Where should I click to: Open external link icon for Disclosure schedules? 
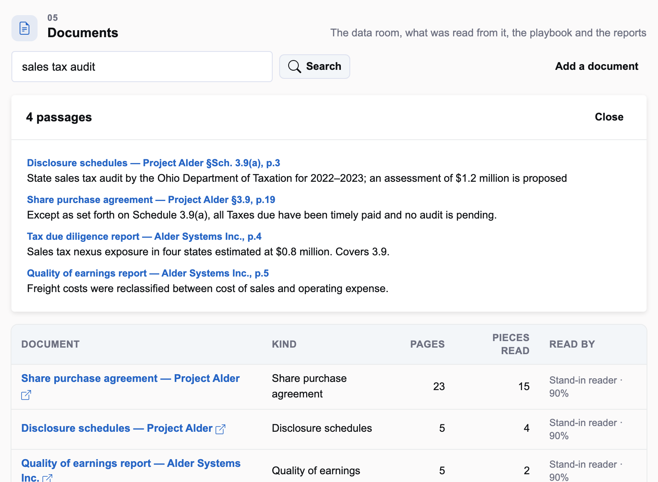tap(220, 429)
